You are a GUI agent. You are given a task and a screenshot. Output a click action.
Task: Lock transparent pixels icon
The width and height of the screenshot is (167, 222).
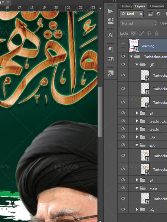coord(133,33)
